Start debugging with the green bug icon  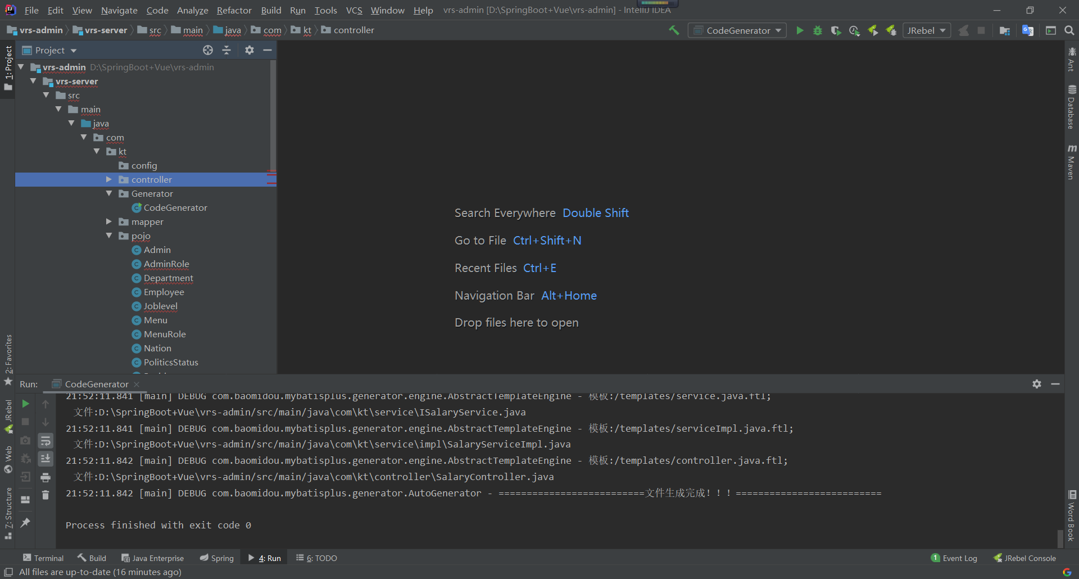(x=818, y=30)
